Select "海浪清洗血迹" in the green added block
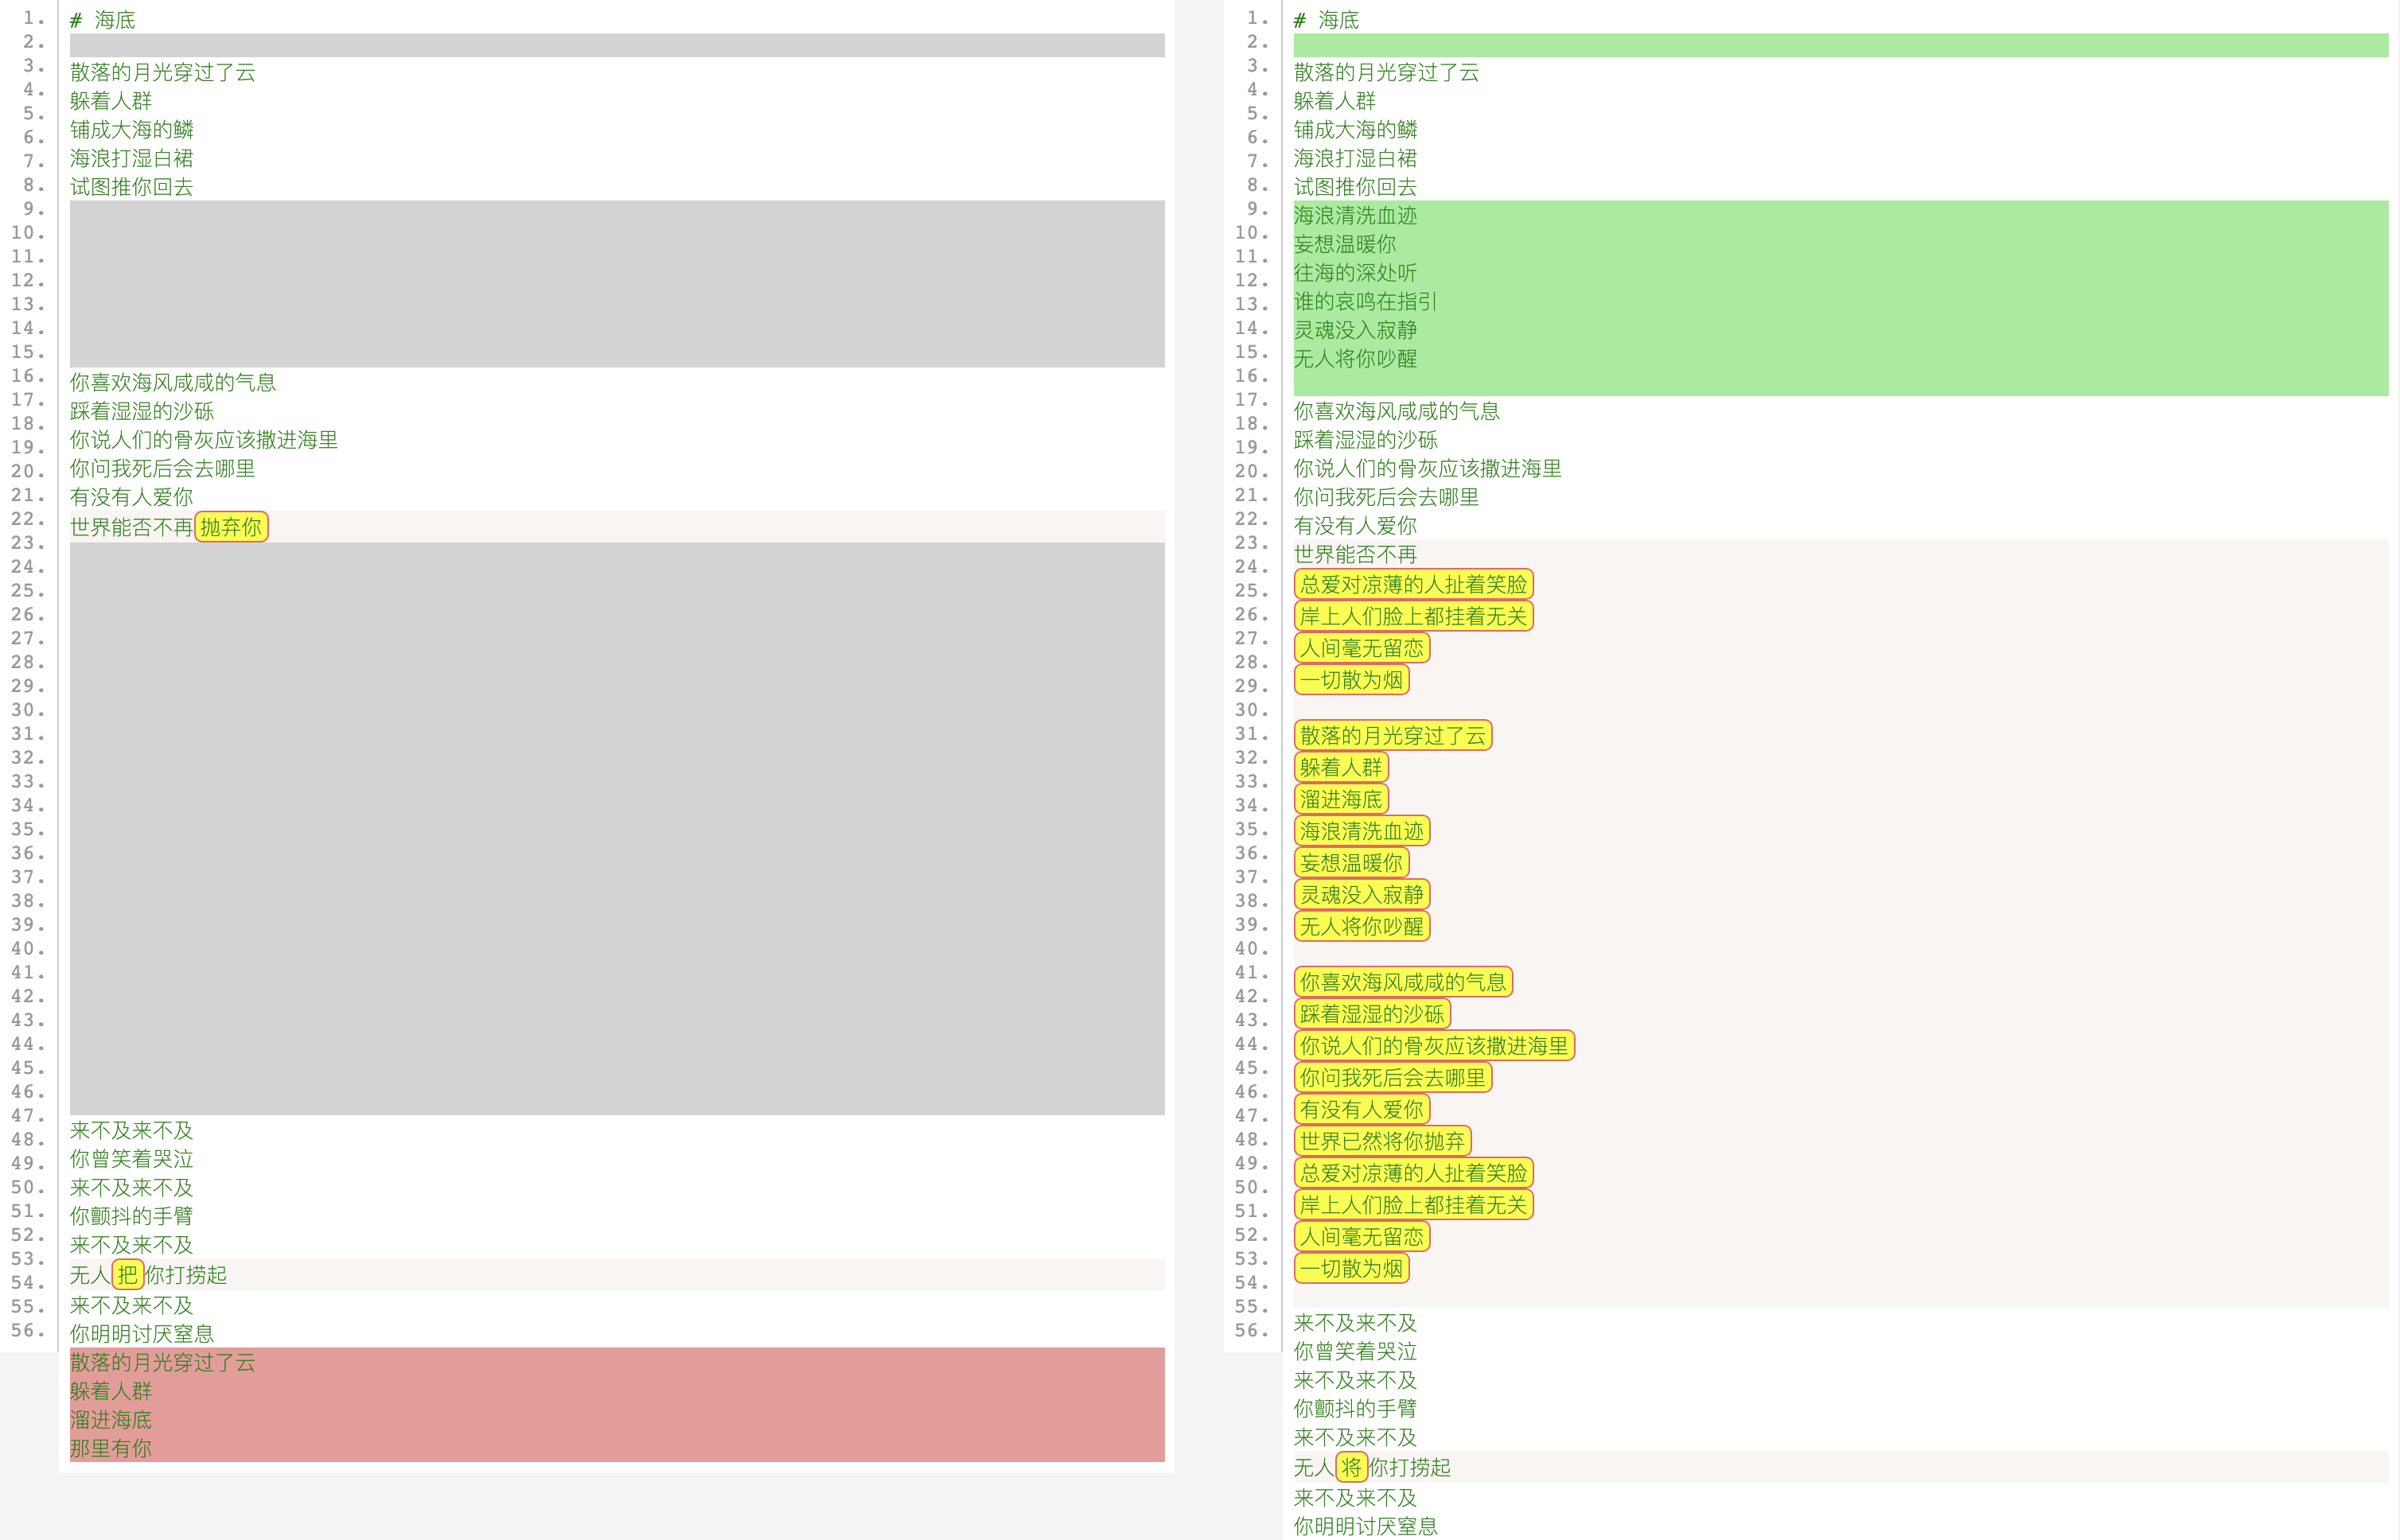 click(x=1354, y=215)
